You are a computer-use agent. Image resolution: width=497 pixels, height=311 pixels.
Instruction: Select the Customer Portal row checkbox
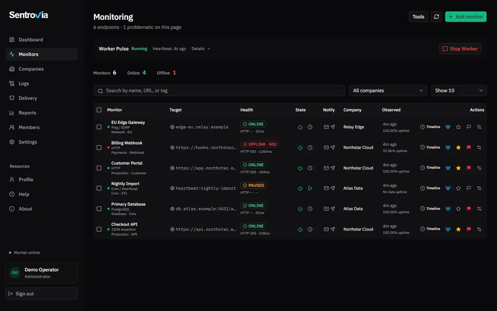[99, 168]
